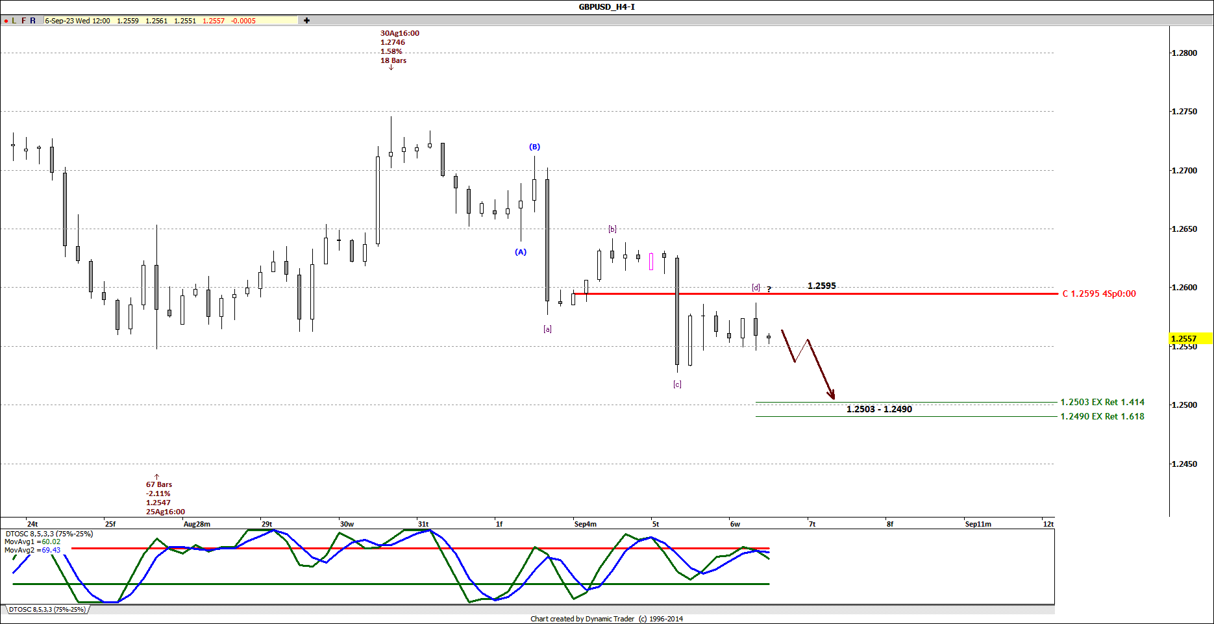
Task: Click the [a] wave label
Action: point(547,329)
